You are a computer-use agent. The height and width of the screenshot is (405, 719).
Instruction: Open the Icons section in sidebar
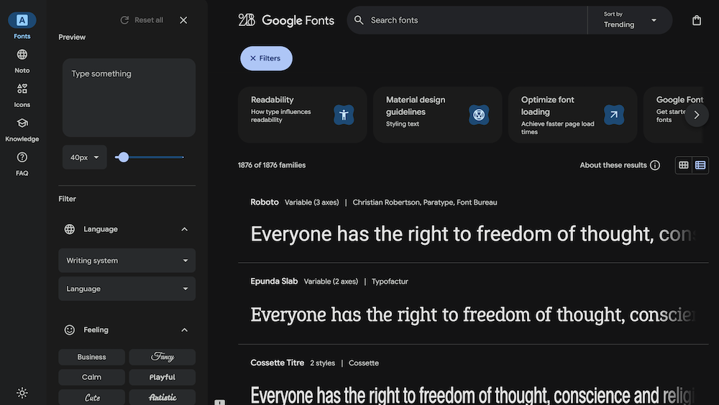(x=22, y=96)
